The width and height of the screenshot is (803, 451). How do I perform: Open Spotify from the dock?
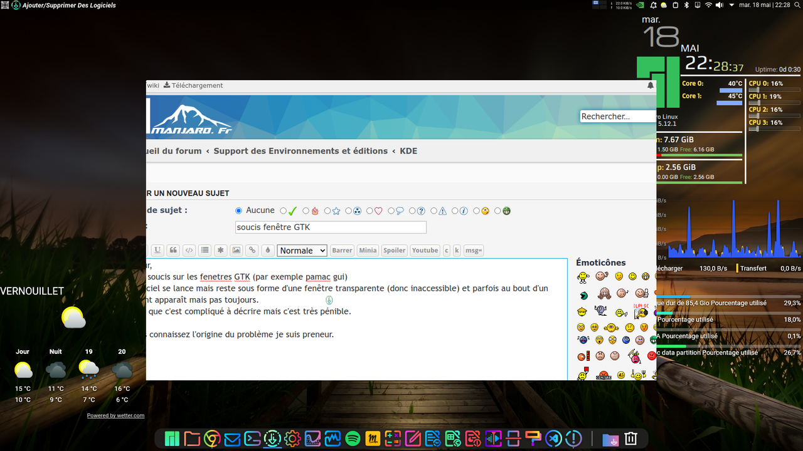tap(353, 438)
